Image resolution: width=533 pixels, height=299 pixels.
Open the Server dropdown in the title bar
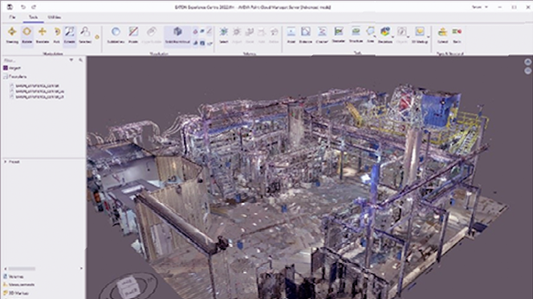pyautogui.click(x=480, y=6)
